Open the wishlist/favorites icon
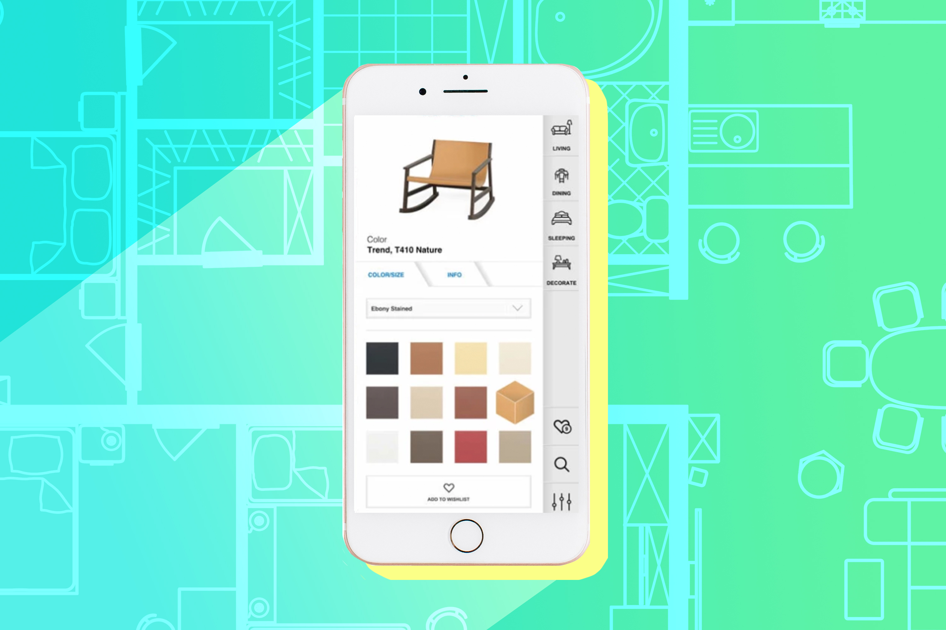 [x=563, y=427]
